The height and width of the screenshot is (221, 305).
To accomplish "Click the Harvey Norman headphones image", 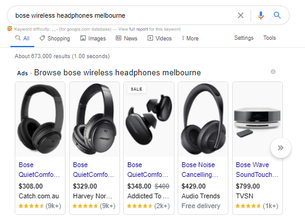I will coord(94,119).
